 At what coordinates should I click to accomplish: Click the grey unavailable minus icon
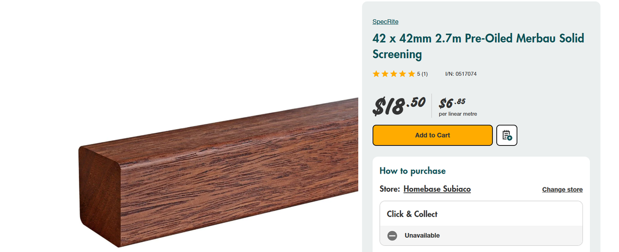(392, 236)
